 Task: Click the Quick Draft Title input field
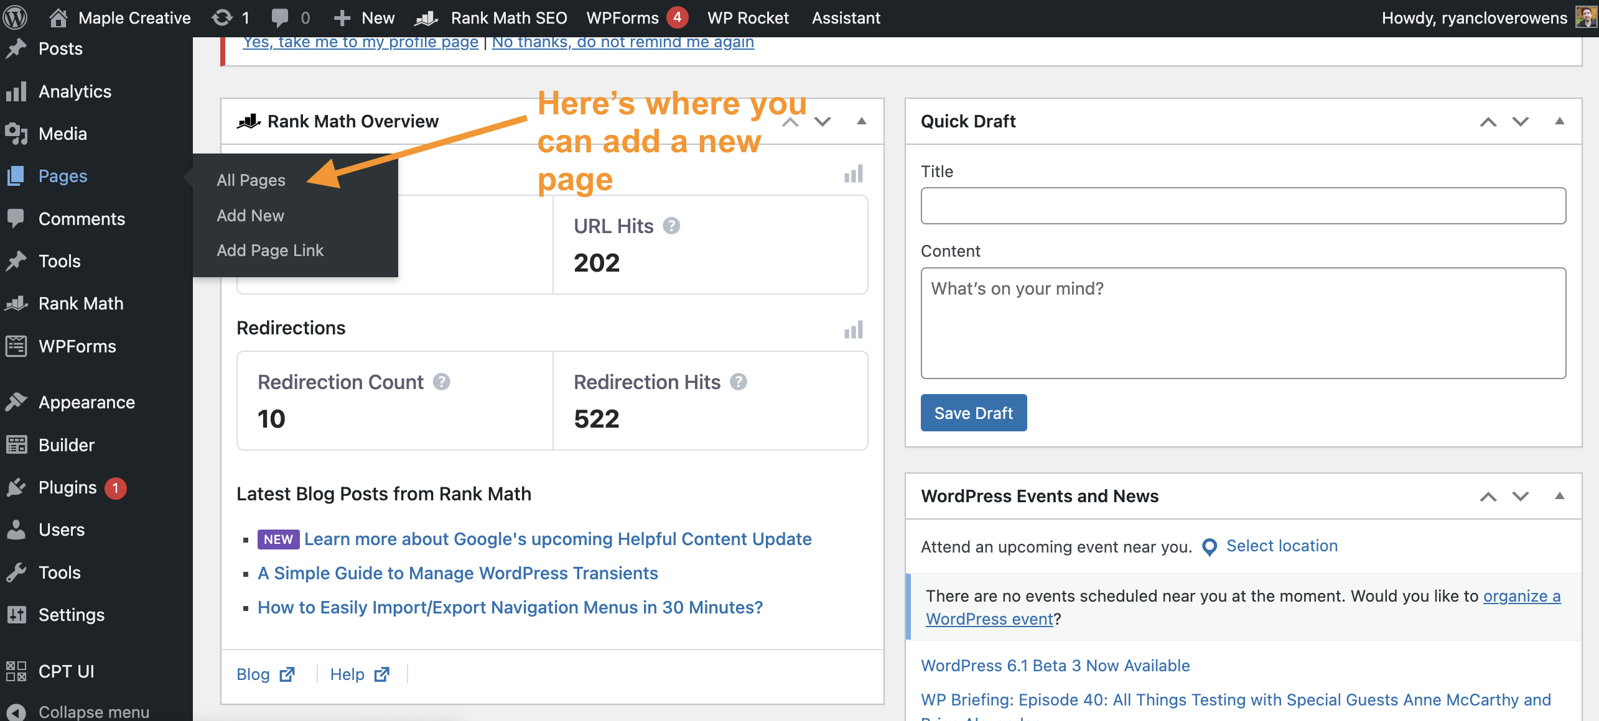click(1242, 206)
